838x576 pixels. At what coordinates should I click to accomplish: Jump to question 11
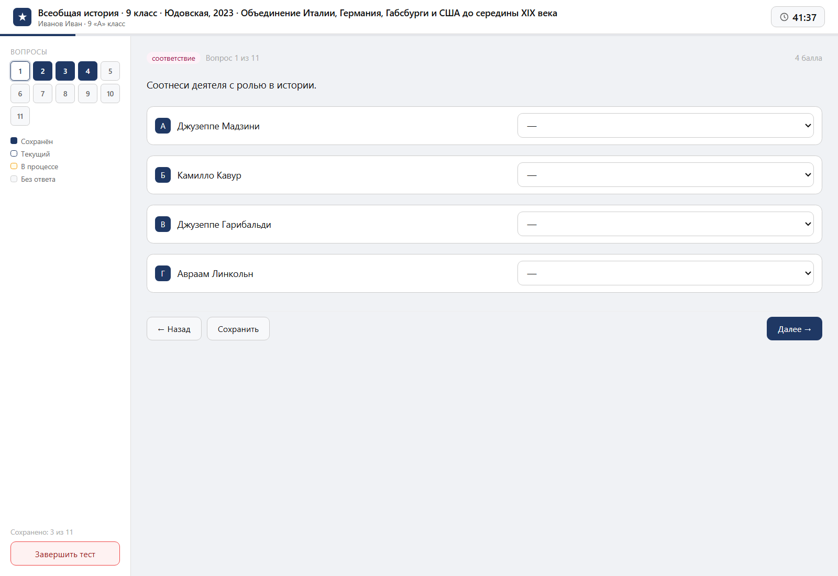point(20,116)
